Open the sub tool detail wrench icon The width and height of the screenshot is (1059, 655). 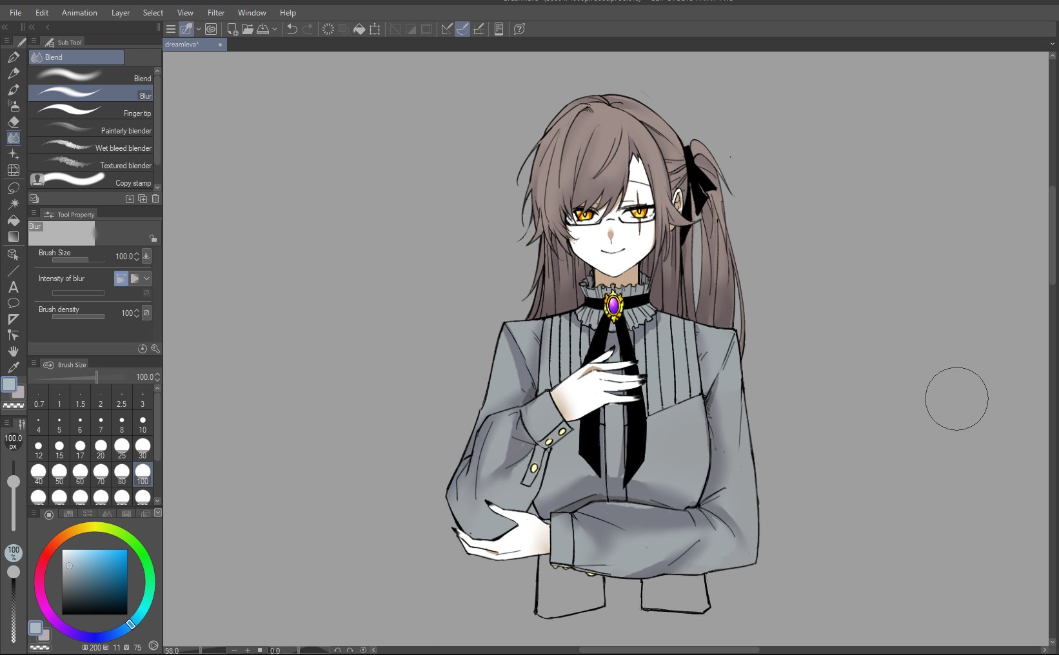(x=155, y=349)
